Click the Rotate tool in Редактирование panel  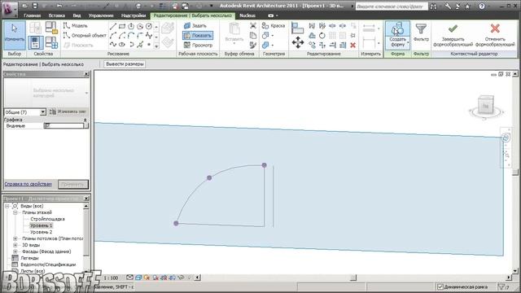click(x=322, y=36)
